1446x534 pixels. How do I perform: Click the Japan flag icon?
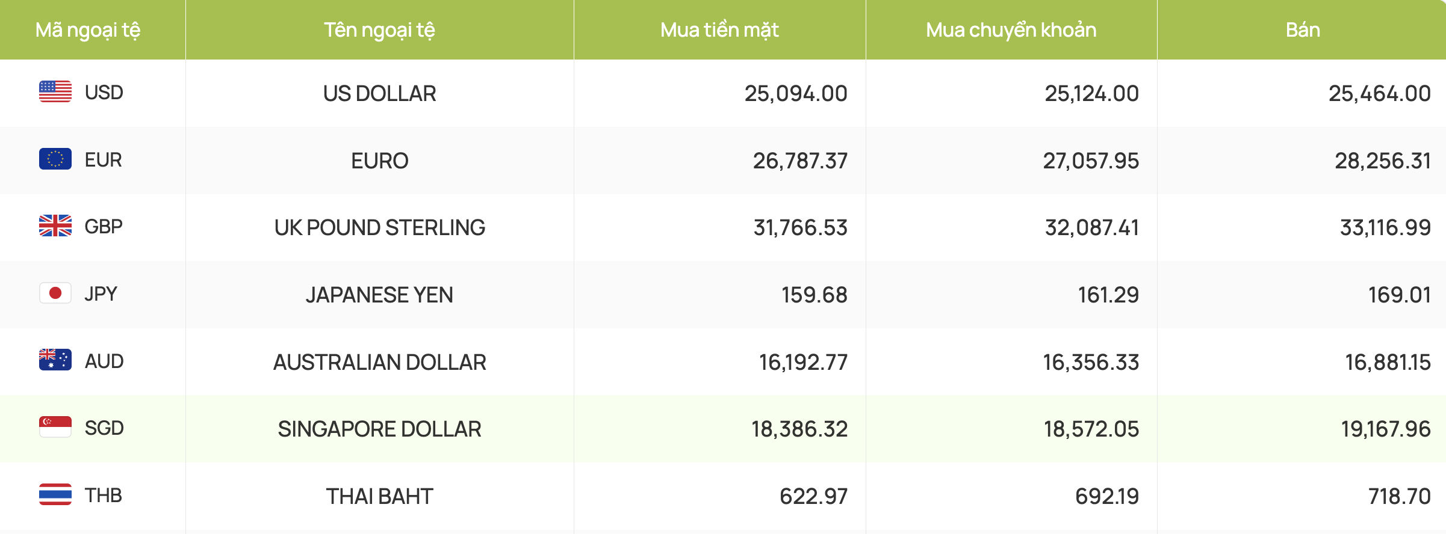(x=55, y=293)
